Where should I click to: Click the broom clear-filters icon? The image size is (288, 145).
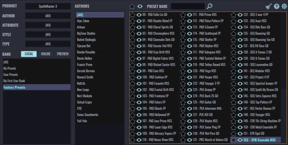(x=269, y=7)
